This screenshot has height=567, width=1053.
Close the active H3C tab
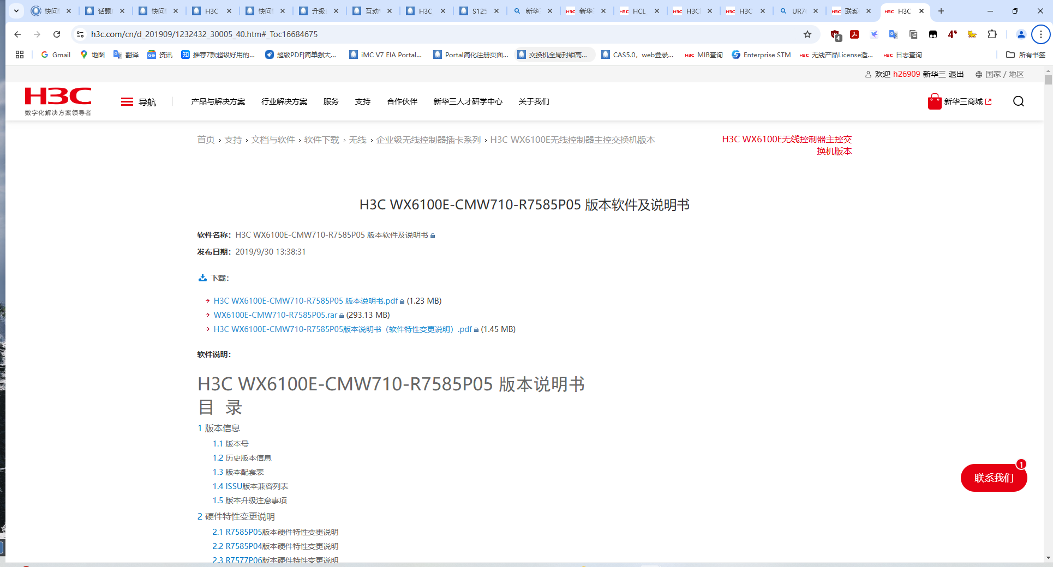pyautogui.click(x=922, y=11)
